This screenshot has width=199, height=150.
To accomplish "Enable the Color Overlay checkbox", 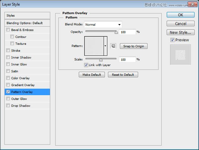I will point(8,78).
